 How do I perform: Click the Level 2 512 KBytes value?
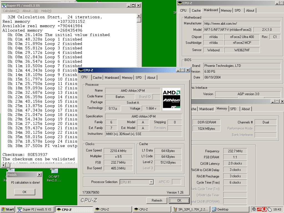(x=168, y=163)
